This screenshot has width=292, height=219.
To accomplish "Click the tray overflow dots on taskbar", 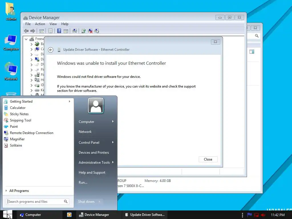I will click(242, 215).
